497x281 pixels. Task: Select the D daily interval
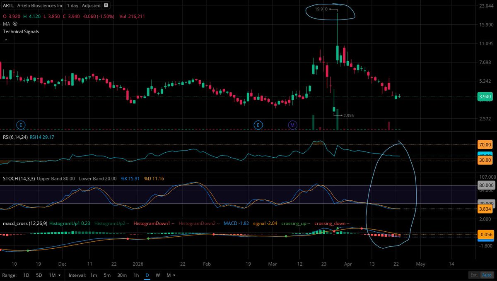(x=147, y=275)
